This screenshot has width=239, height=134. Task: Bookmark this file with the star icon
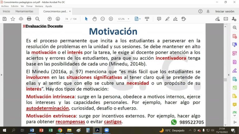[13, 19]
